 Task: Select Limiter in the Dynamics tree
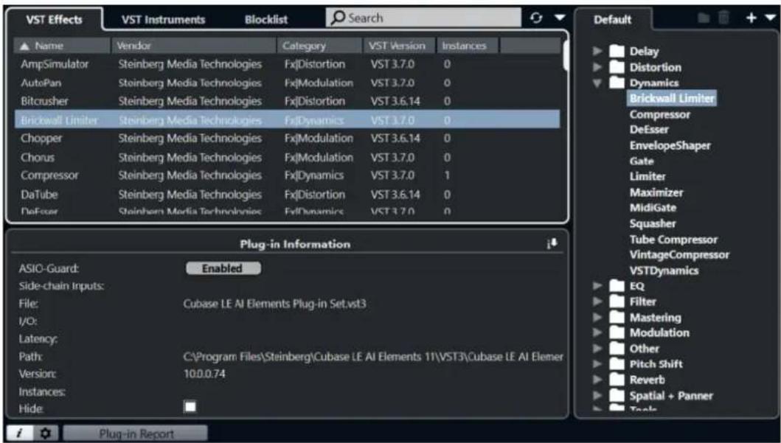click(x=647, y=177)
